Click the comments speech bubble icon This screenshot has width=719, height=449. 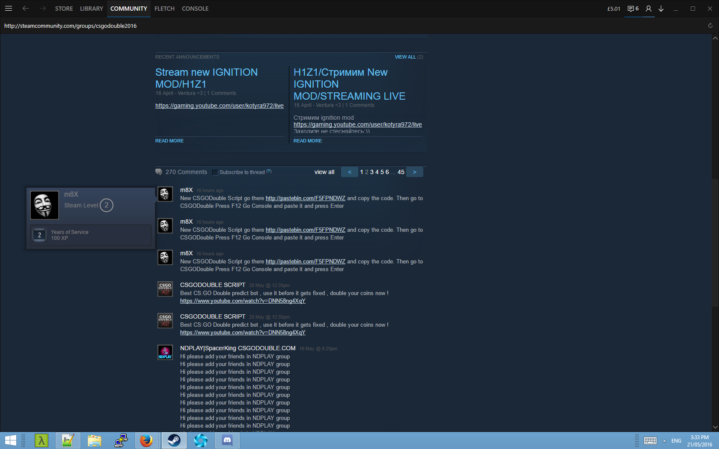pos(159,172)
